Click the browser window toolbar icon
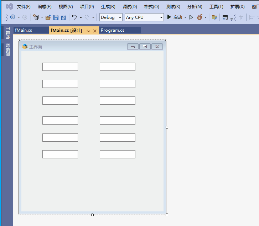This screenshot has width=259, height=226. (225, 17)
